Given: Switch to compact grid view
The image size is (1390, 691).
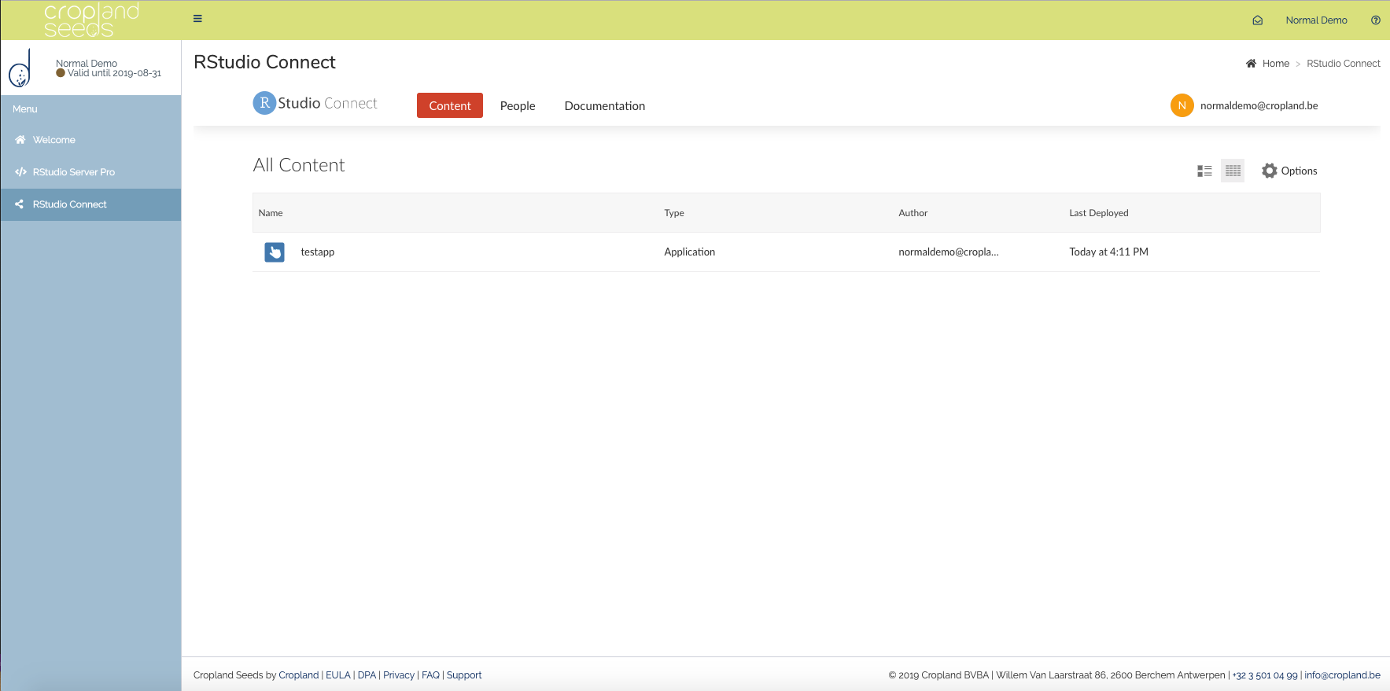Looking at the screenshot, I should (x=1233, y=171).
